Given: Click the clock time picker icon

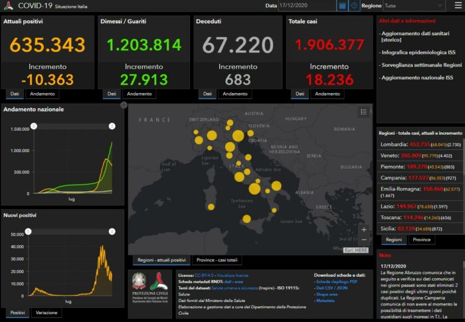Looking at the screenshot, I should 354,5.
